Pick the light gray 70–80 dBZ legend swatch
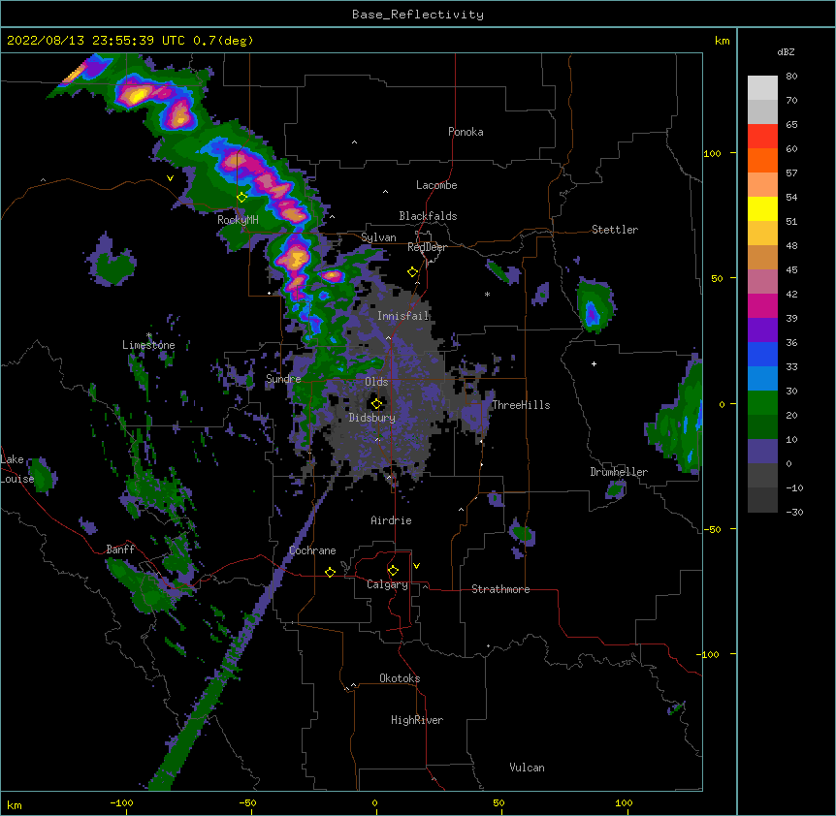This screenshot has height=816, width=836. click(762, 88)
